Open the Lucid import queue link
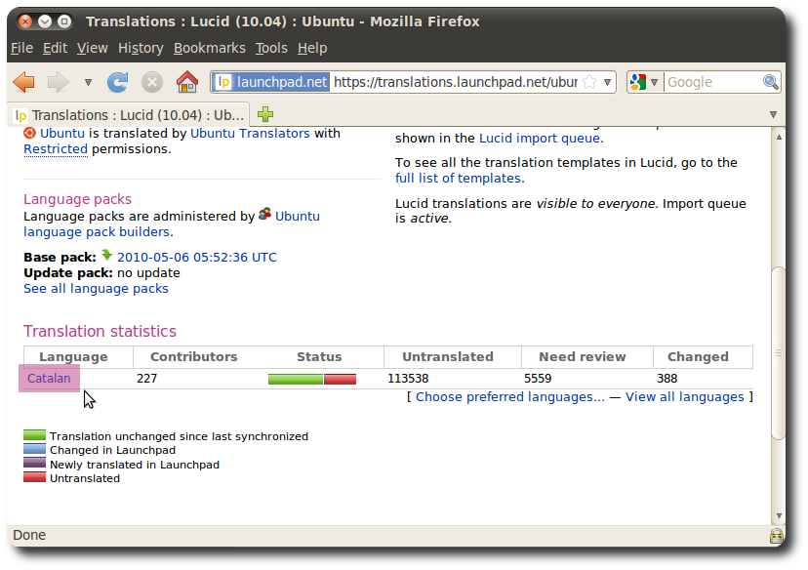Viewport: 808px width, 570px height. click(x=540, y=139)
